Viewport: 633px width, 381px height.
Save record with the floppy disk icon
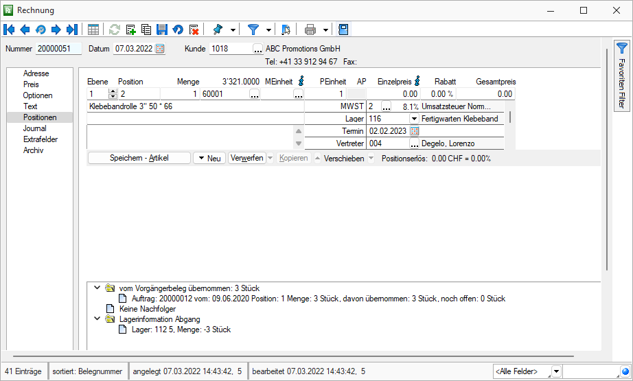point(162,30)
